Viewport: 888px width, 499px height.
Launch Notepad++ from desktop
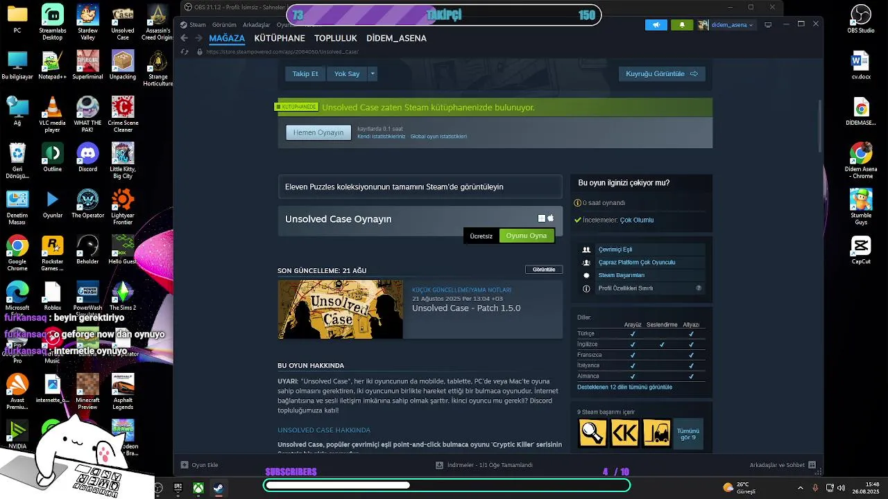point(52,65)
